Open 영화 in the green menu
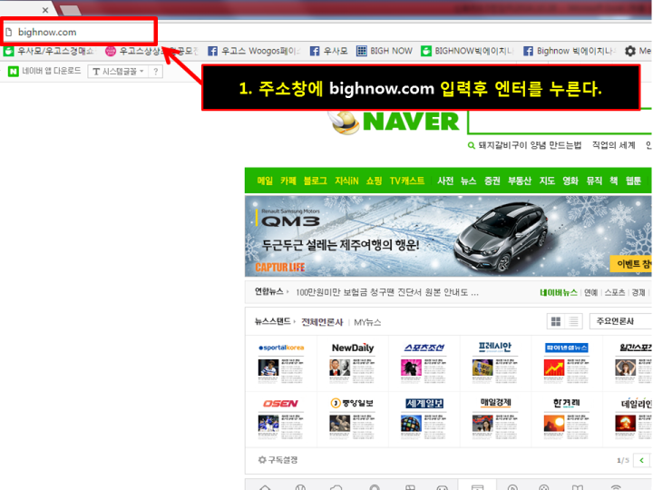Image resolution: width=653 pixels, height=490 pixels. (570, 181)
